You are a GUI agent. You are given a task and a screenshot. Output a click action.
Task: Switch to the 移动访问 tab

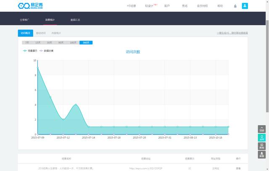click(41, 33)
